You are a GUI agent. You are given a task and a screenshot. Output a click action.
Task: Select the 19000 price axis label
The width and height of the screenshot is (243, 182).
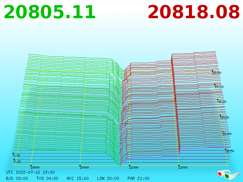click(35, 167)
